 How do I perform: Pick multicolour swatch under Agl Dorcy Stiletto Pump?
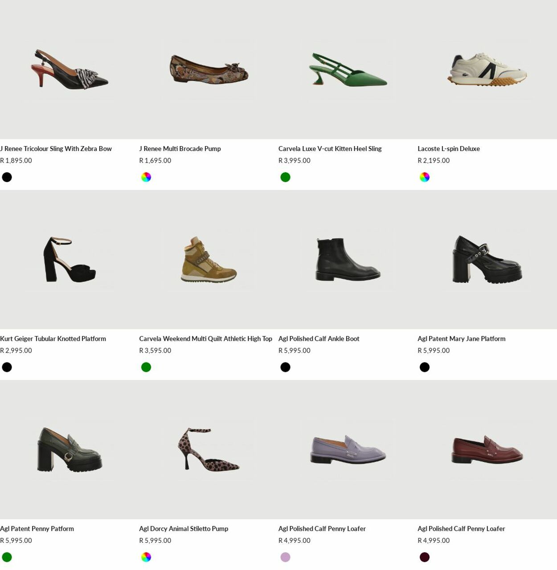point(146,558)
